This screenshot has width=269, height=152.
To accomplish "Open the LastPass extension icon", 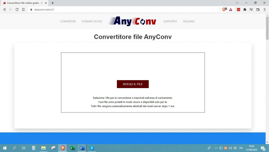I will (238, 9).
